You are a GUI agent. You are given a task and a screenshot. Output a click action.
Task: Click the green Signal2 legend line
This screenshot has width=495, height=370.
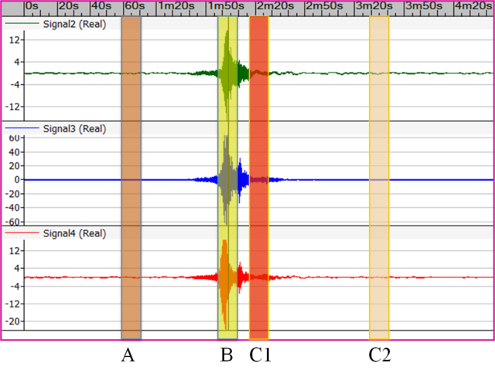pos(22,23)
